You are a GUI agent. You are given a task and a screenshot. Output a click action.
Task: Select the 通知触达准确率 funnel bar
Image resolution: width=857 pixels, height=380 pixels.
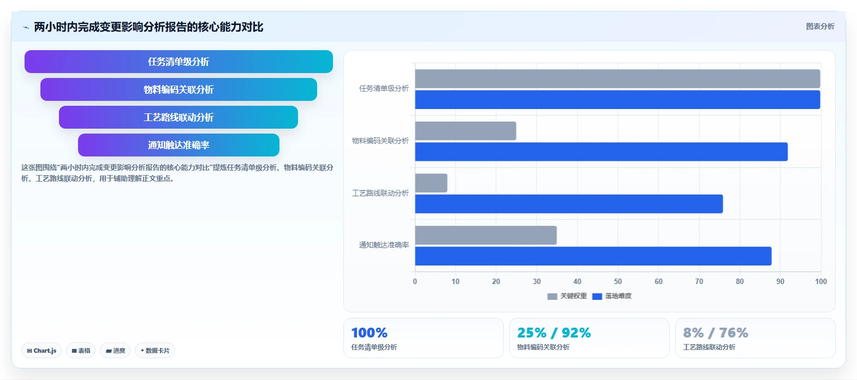coord(178,145)
